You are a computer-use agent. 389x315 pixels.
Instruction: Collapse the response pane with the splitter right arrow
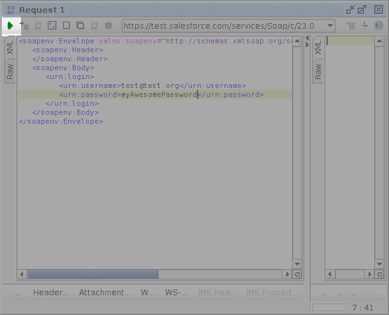(307, 45)
